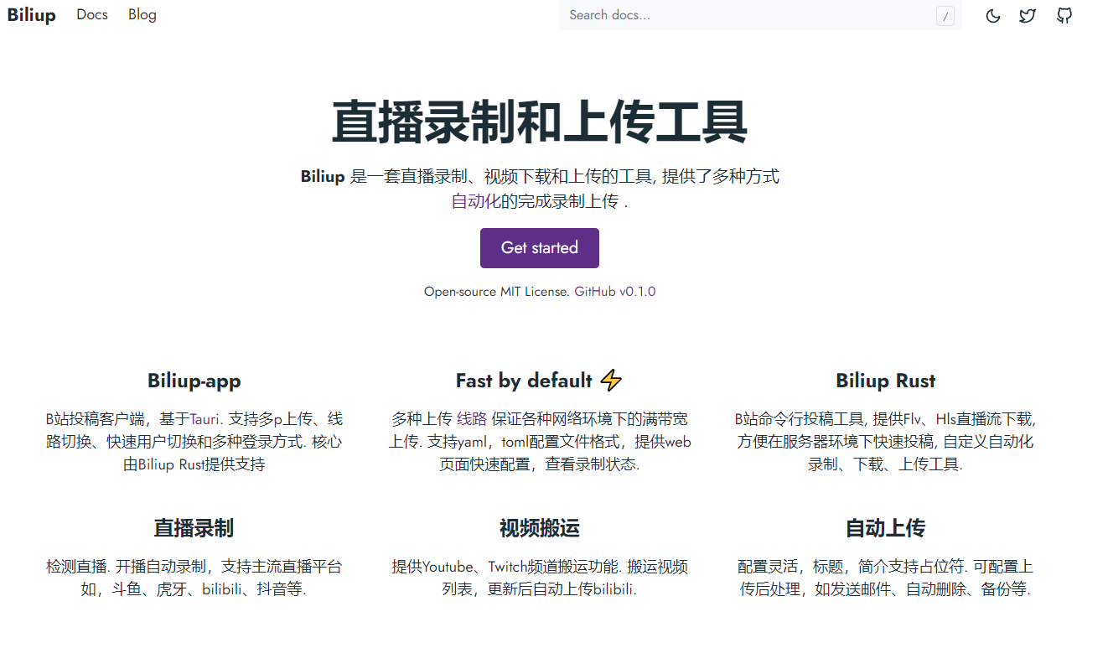The height and width of the screenshot is (648, 1108).
Task: Select the Biliup Rust feature heading
Action: [x=885, y=381]
